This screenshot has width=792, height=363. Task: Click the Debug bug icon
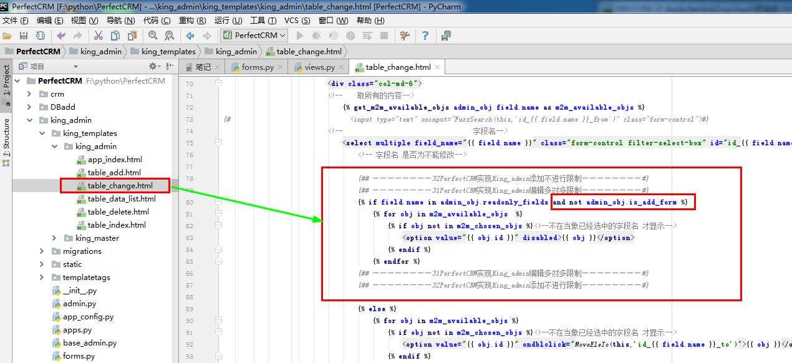(317, 36)
